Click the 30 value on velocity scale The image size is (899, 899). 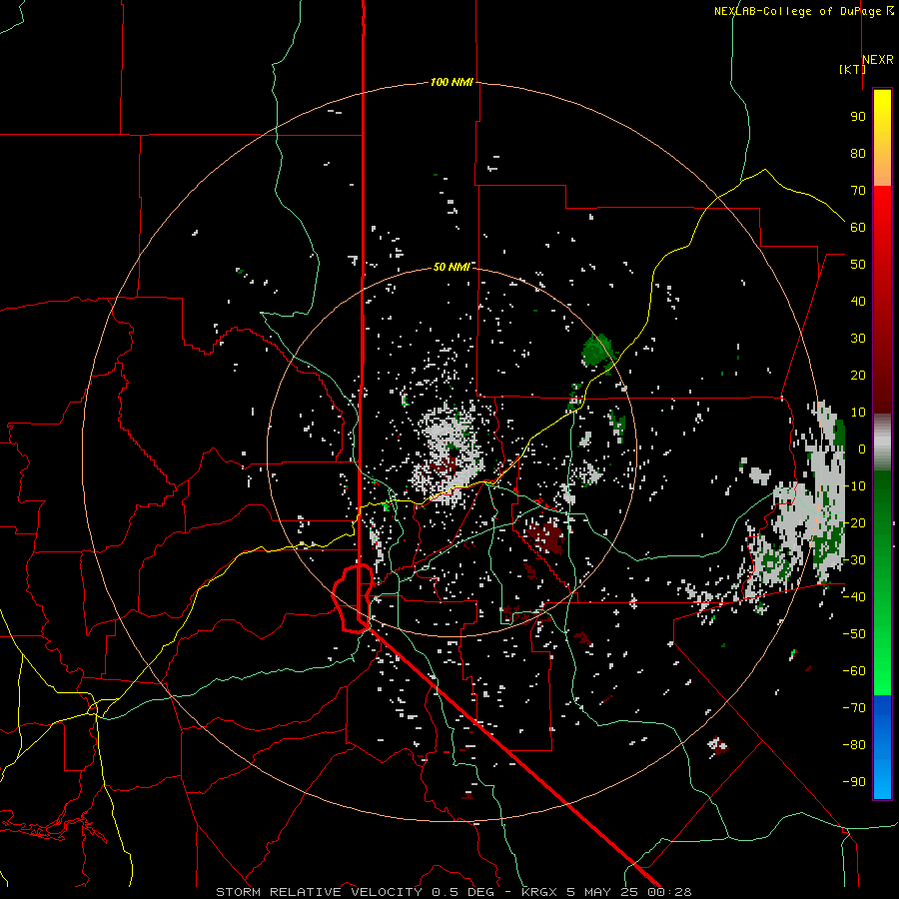(858, 339)
